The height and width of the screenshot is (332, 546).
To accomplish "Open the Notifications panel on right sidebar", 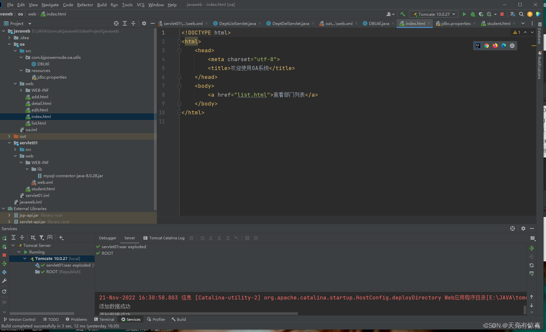I will pos(539,66).
